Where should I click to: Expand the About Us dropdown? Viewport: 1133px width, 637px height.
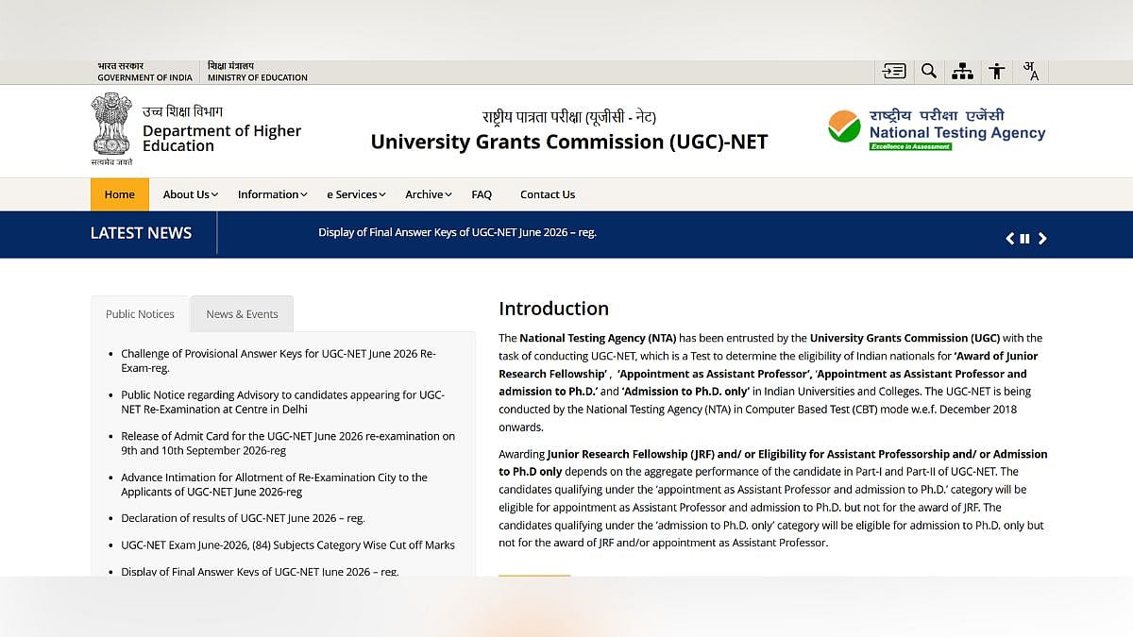click(x=191, y=194)
